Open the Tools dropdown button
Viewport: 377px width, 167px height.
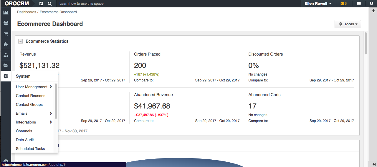pyautogui.click(x=348, y=24)
